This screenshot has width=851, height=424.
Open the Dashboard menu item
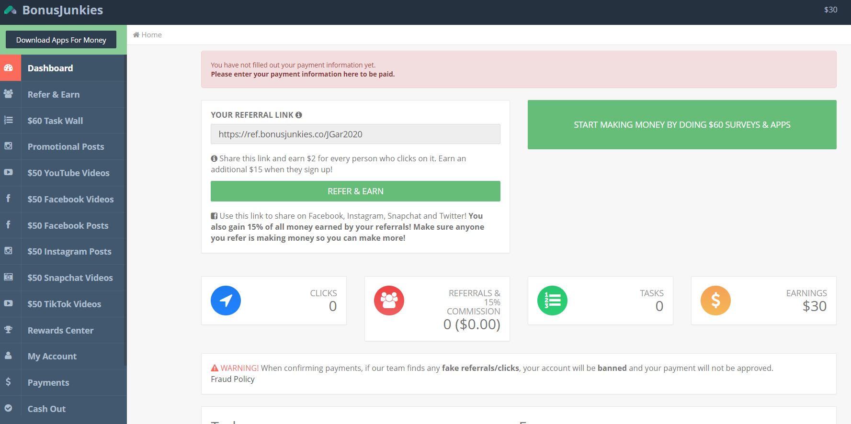point(63,68)
